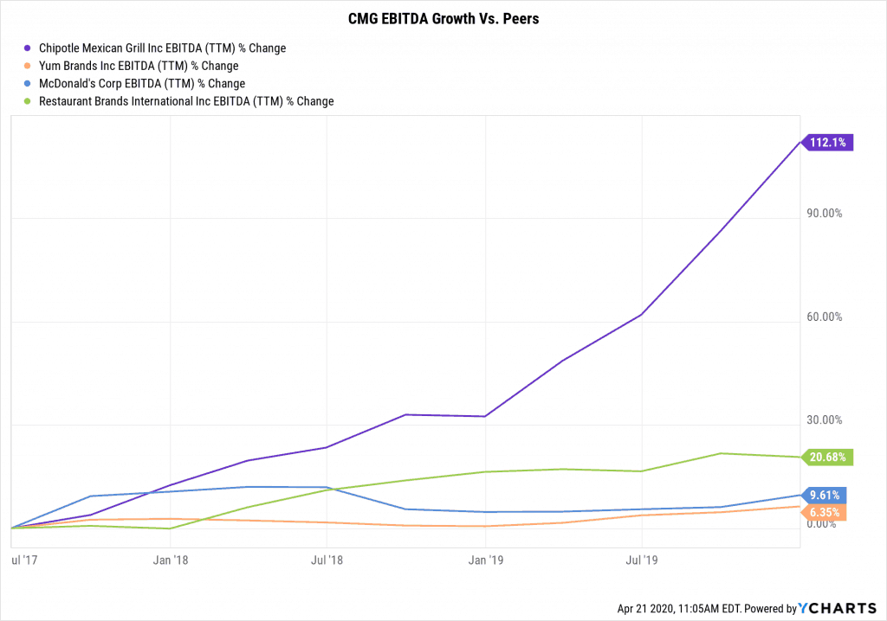Click the blue 9.61% value flag
887x621 pixels.
pyautogui.click(x=826, y=496)
